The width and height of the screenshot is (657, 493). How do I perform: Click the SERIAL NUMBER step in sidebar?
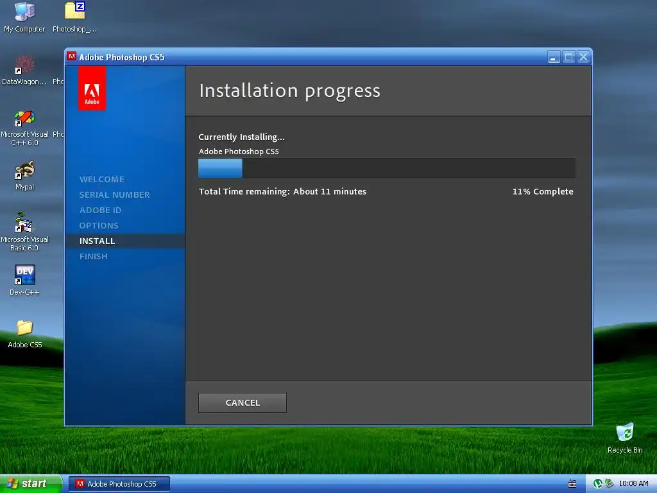(114, 195)
